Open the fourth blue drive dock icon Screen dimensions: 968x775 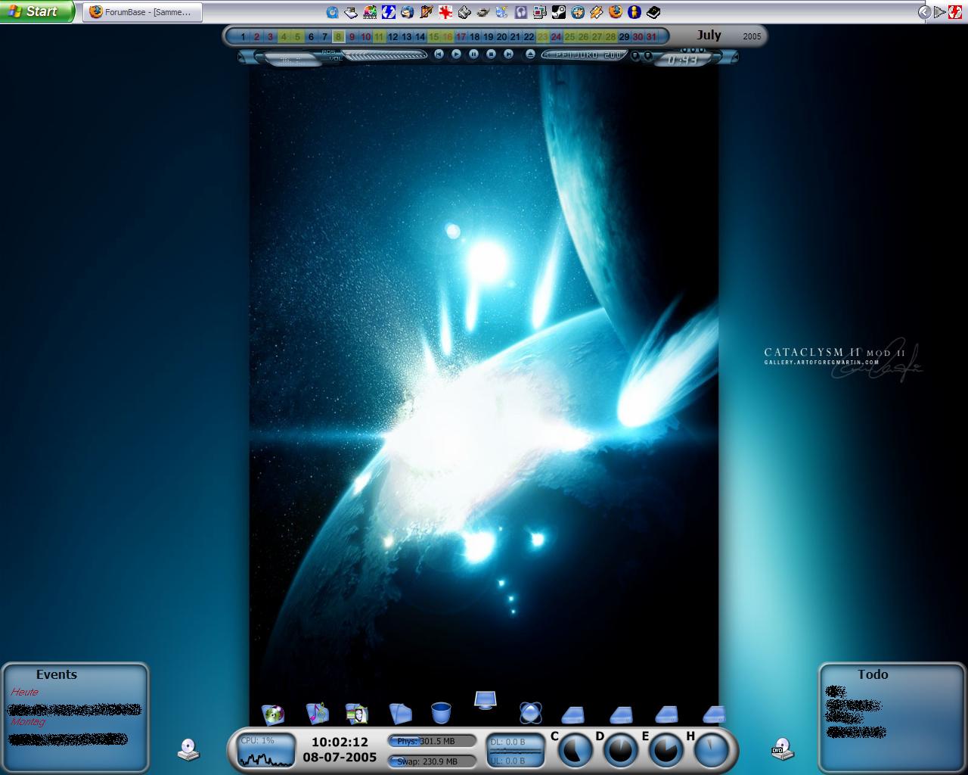pyautogui.click(x=713, y=714)
